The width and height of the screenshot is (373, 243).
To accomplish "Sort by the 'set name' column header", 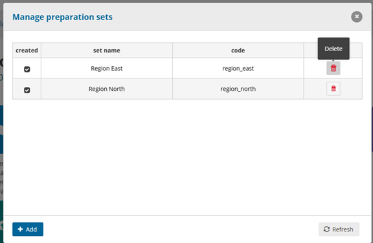I will pos(107,50).
